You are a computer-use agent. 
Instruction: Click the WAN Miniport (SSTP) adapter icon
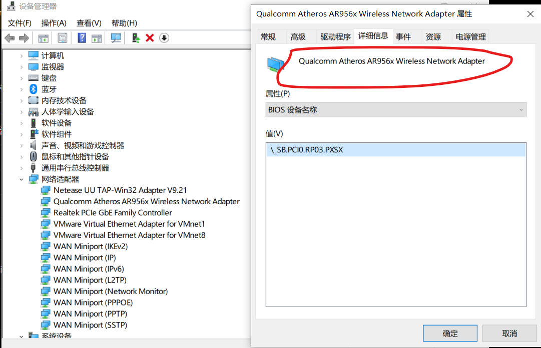(x=45, y=325)
